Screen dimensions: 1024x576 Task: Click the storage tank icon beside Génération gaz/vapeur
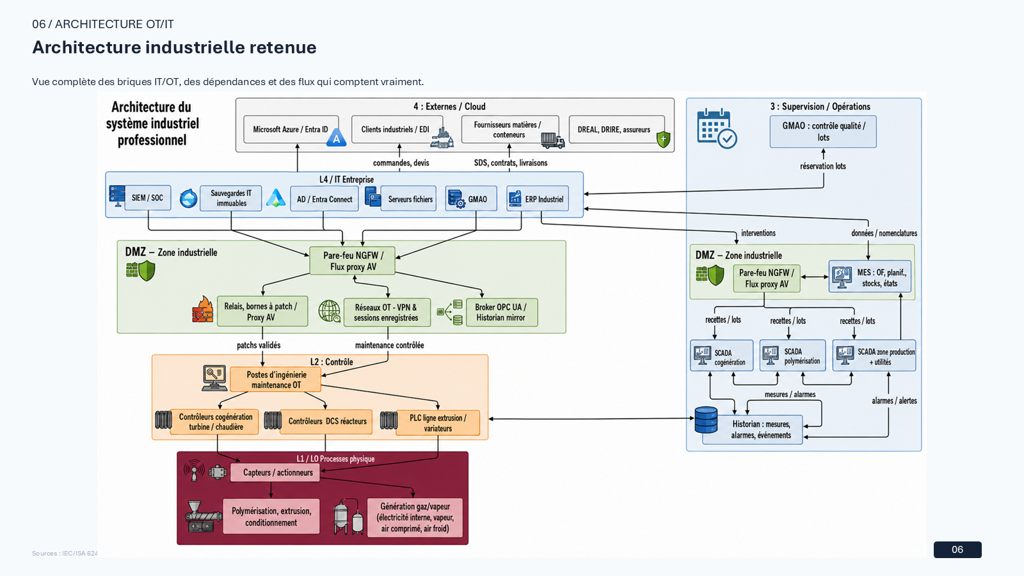pyautogui.click(x=349, y=516)
